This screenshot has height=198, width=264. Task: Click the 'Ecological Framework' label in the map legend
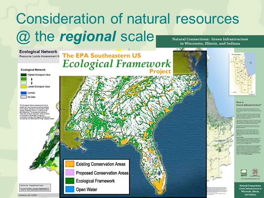pos(95,181)
